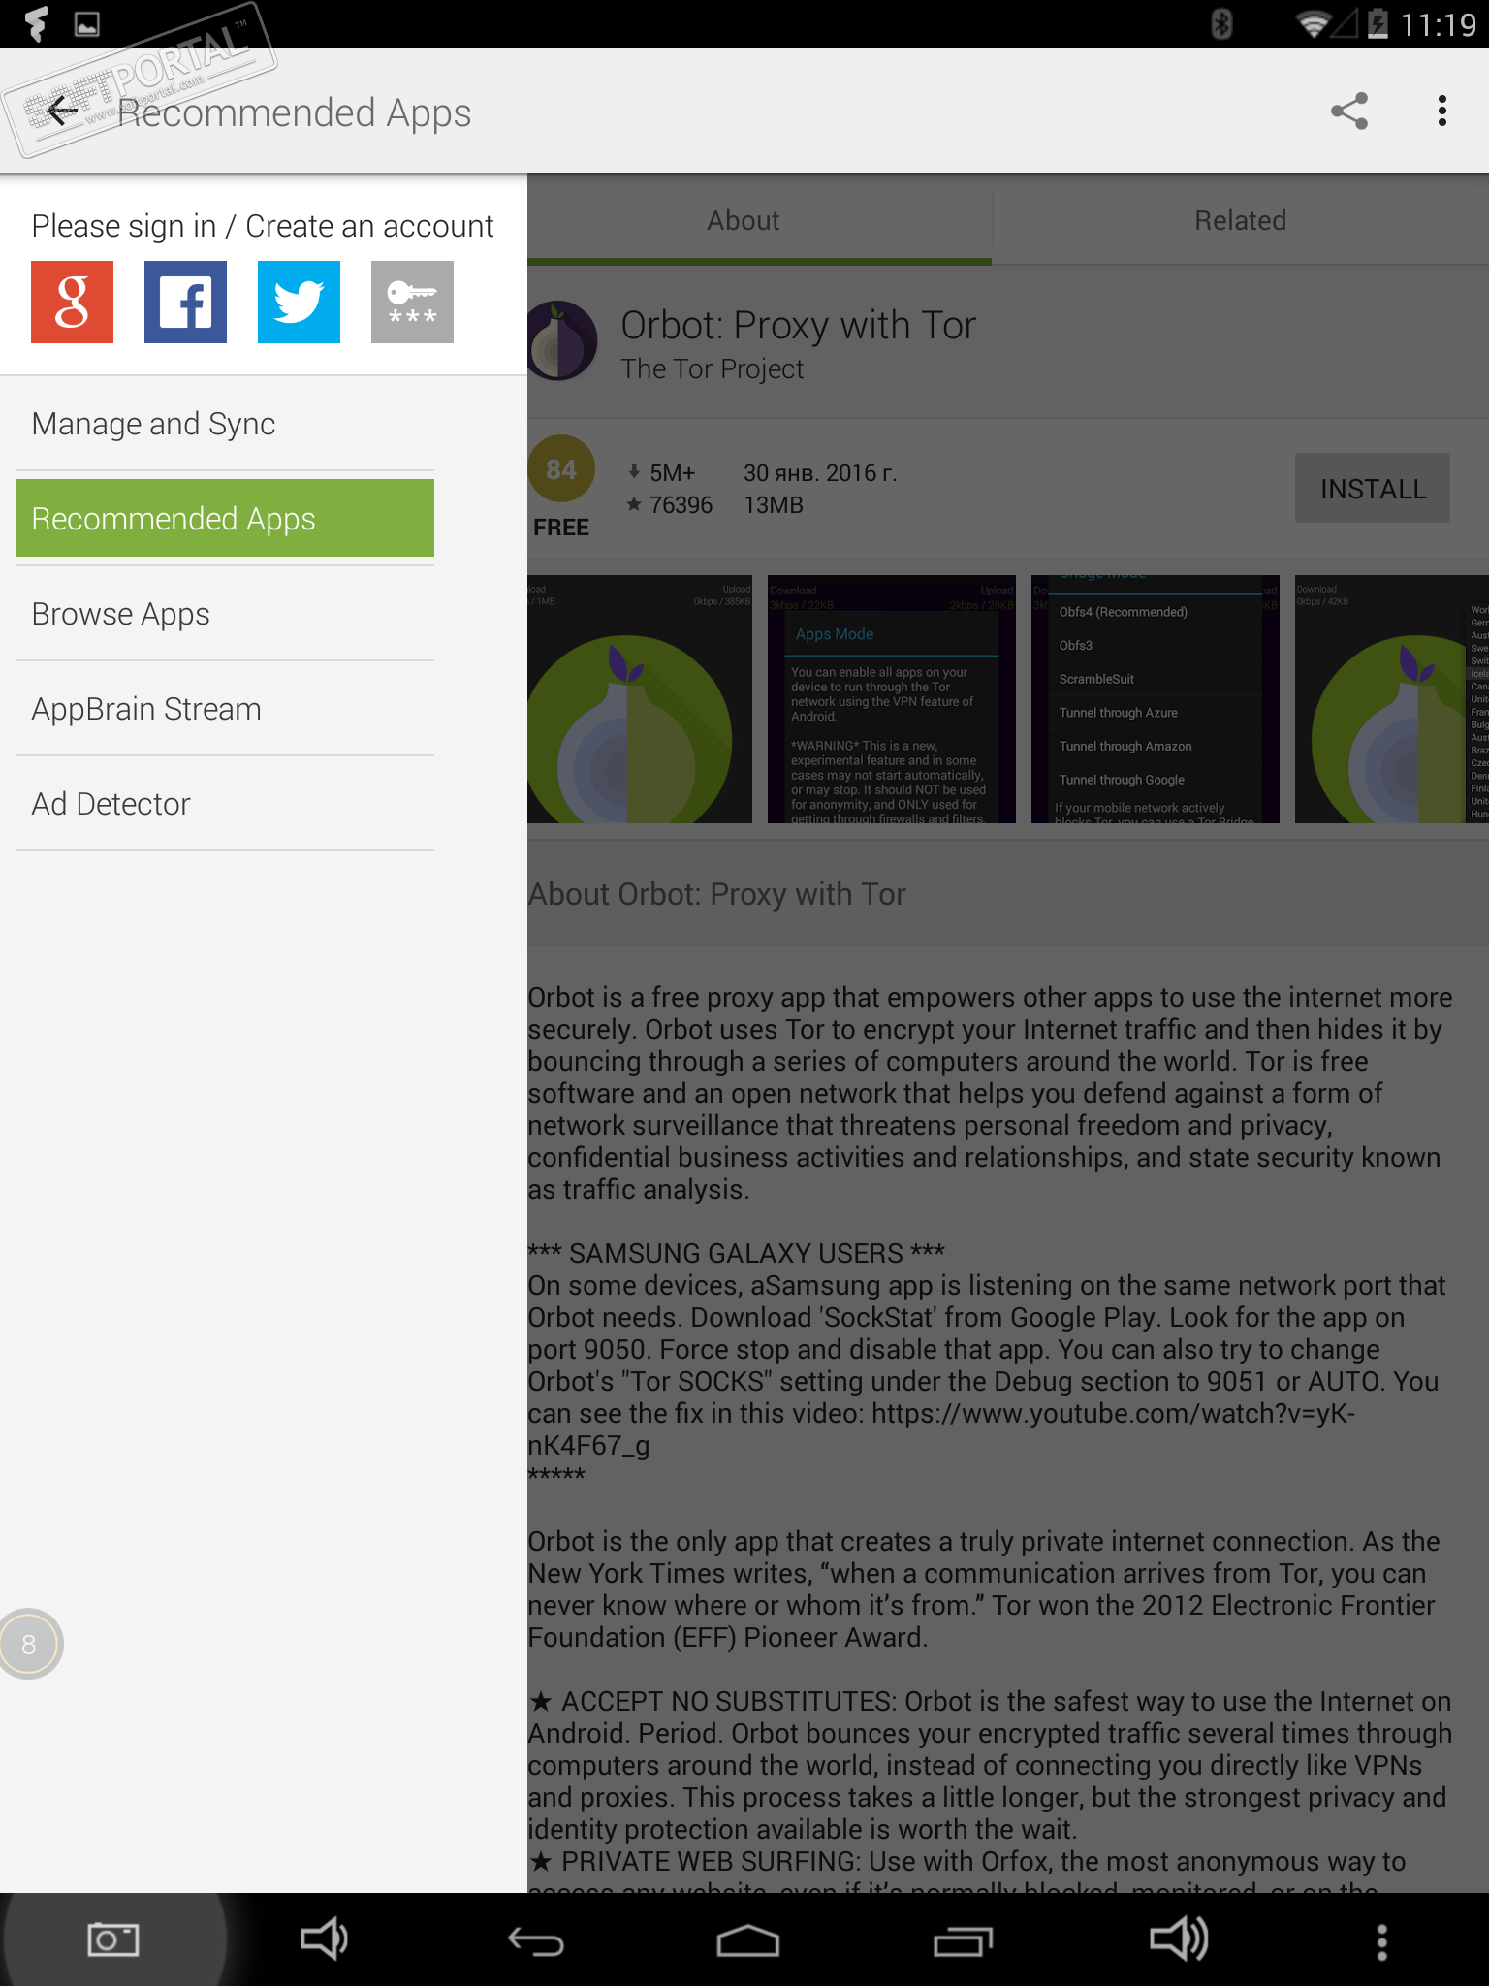
Task: Sign in with the Facebook icon
Action: [x=185, y=302]
